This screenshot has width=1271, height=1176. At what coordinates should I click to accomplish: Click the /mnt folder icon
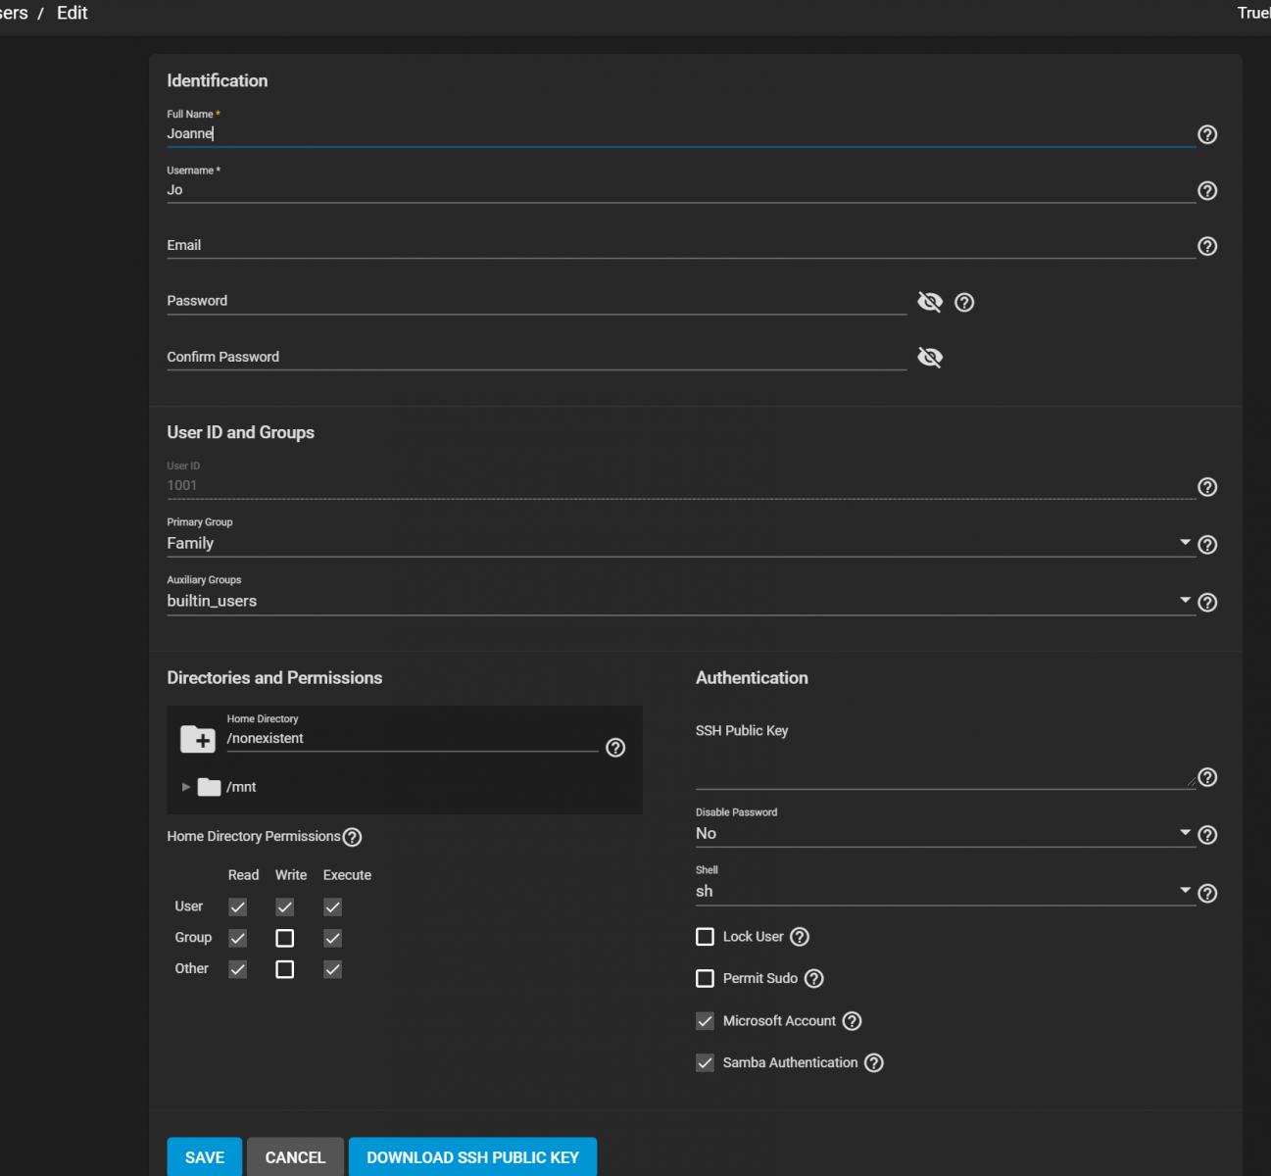point(209,787)
